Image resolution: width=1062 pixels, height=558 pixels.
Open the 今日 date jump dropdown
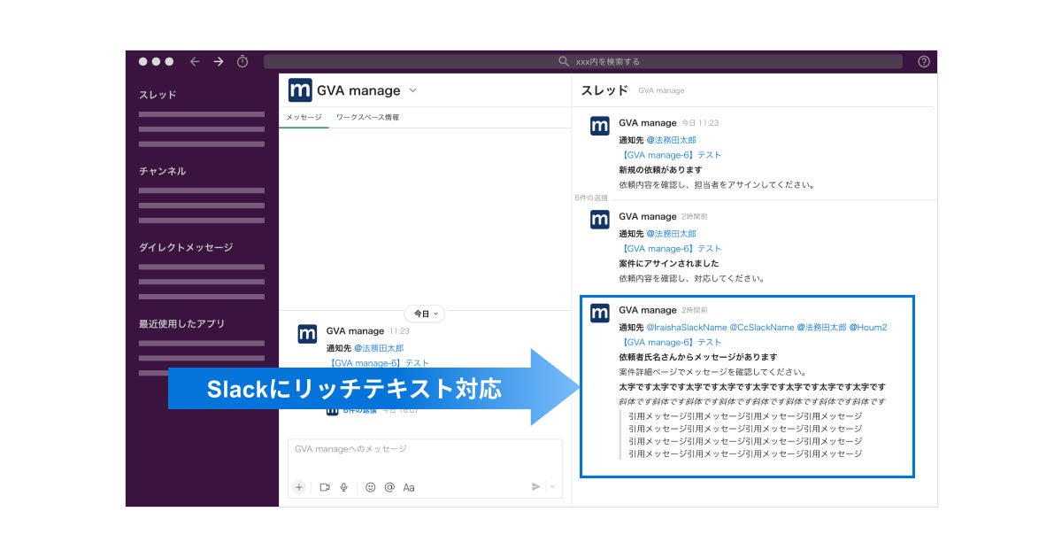point(425,314)
